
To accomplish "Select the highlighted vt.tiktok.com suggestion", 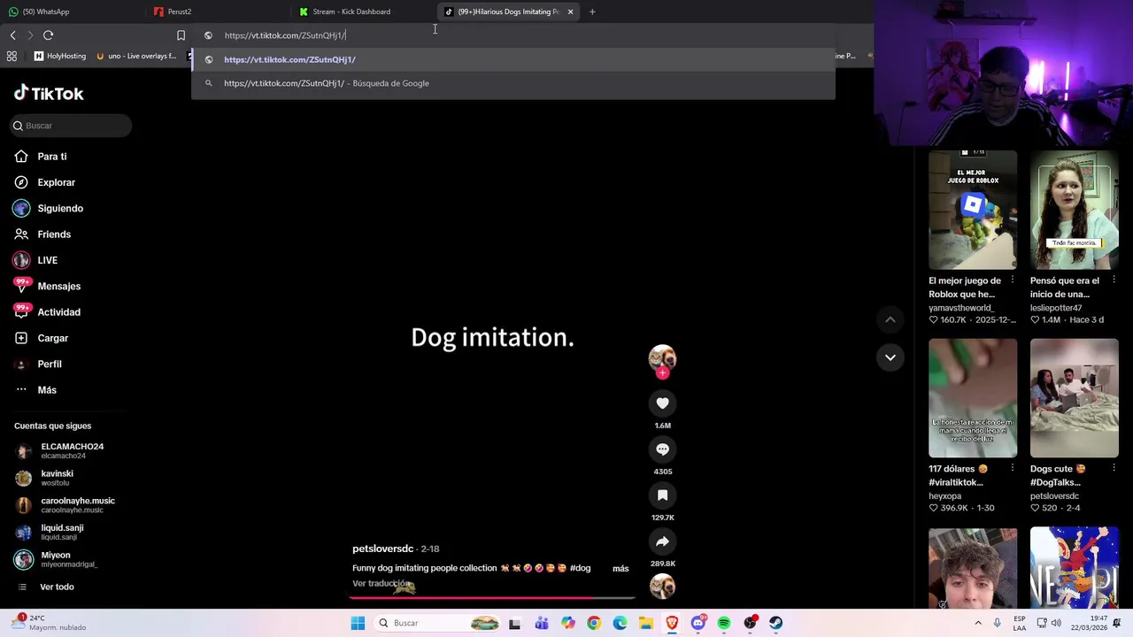I will 513,59.
